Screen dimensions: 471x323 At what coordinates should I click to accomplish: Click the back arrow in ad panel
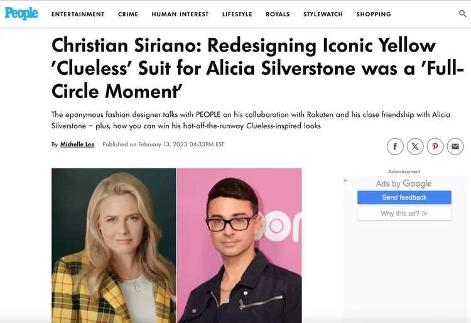pos(346,180)
